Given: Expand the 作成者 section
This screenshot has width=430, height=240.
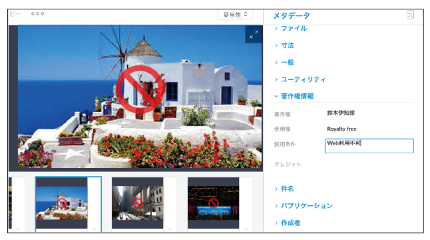Looking at the screenshot, I should 290,223.
